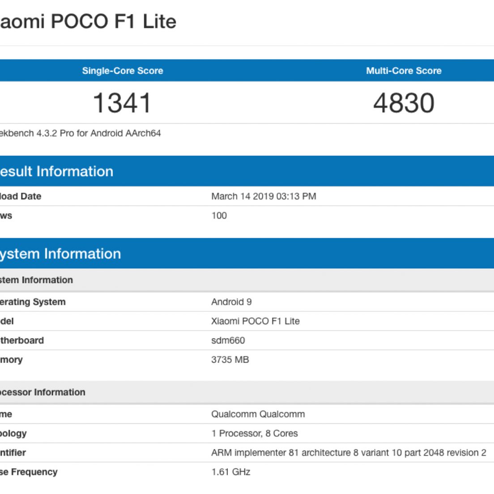This screenshot has height=494, width=494.
Task: Click the upload date March 14 2019
Action: (264, 196)
